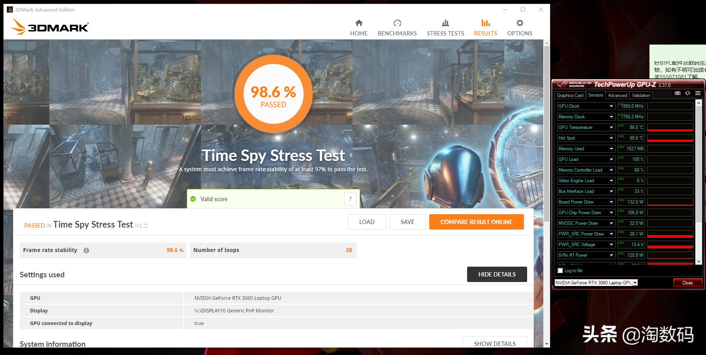
Task: Click the GPU Temperature 86.5 °C value
Action: [631, 127]
